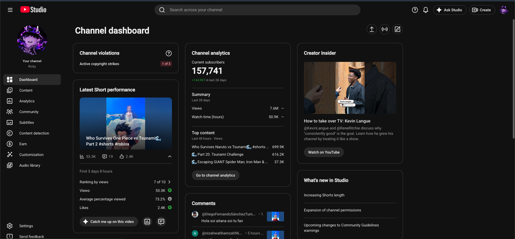The height and width of the screenshot is (239, 515).
Task: Open the Go live broadcast icon
Action: pyautogui.click(x=385, y=29)
